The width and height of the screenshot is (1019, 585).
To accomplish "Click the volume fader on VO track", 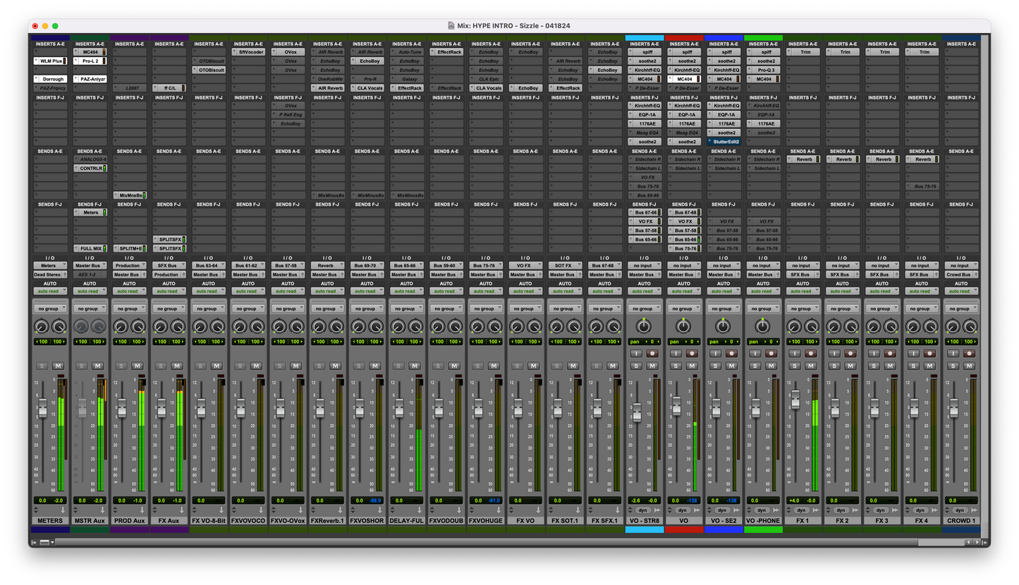I will (x=676, y=405).
